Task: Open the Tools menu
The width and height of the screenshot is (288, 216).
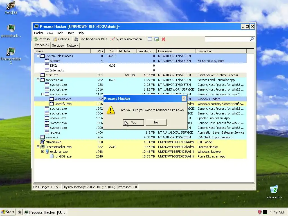Action: click(60, 33)
